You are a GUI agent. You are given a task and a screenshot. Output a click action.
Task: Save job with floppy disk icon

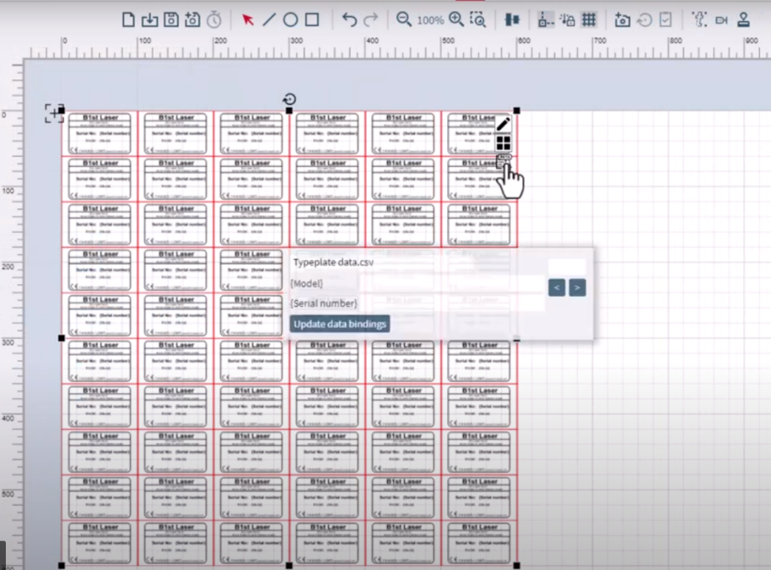[170, 20]
